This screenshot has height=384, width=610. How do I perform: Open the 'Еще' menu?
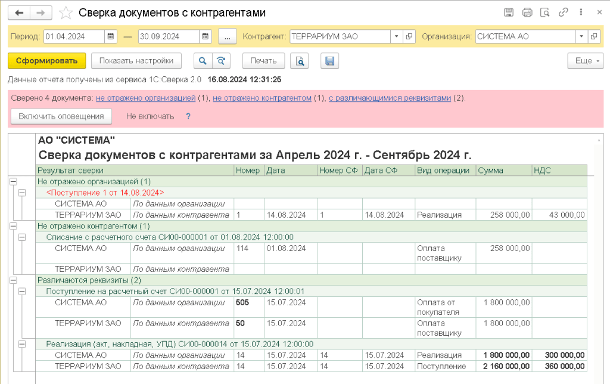click(x=586, y=61)
